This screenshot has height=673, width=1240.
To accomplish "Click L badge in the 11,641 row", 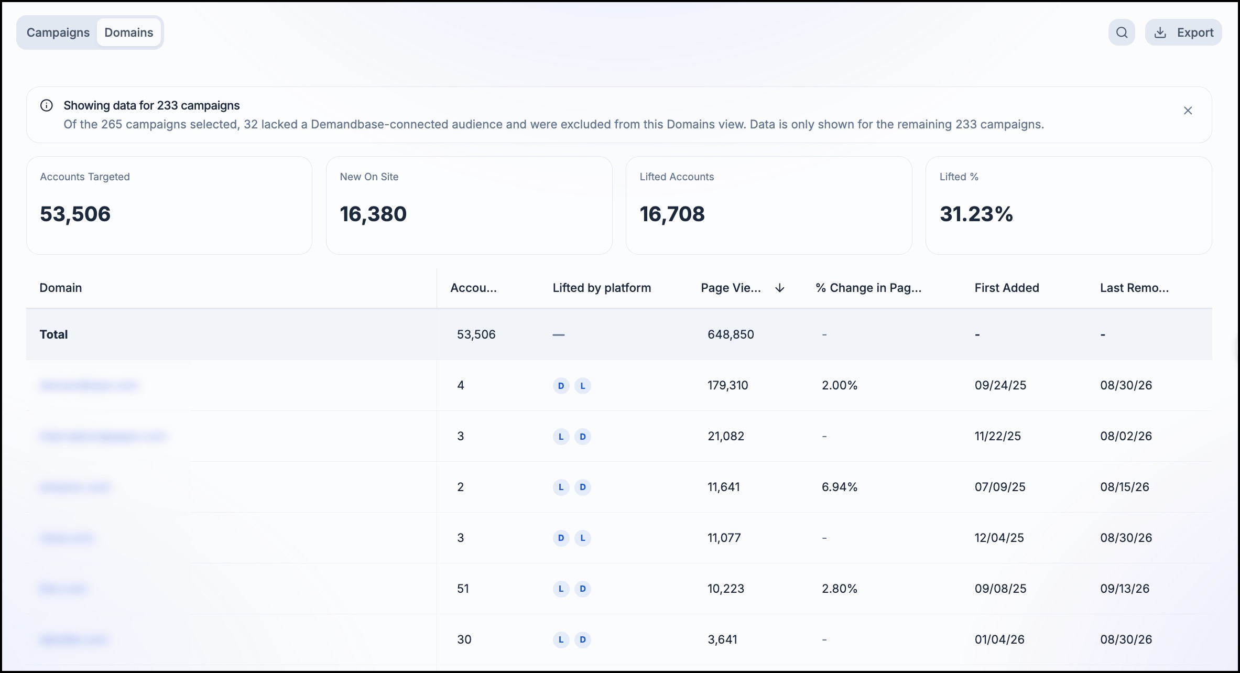I will [x=561, y=487].
